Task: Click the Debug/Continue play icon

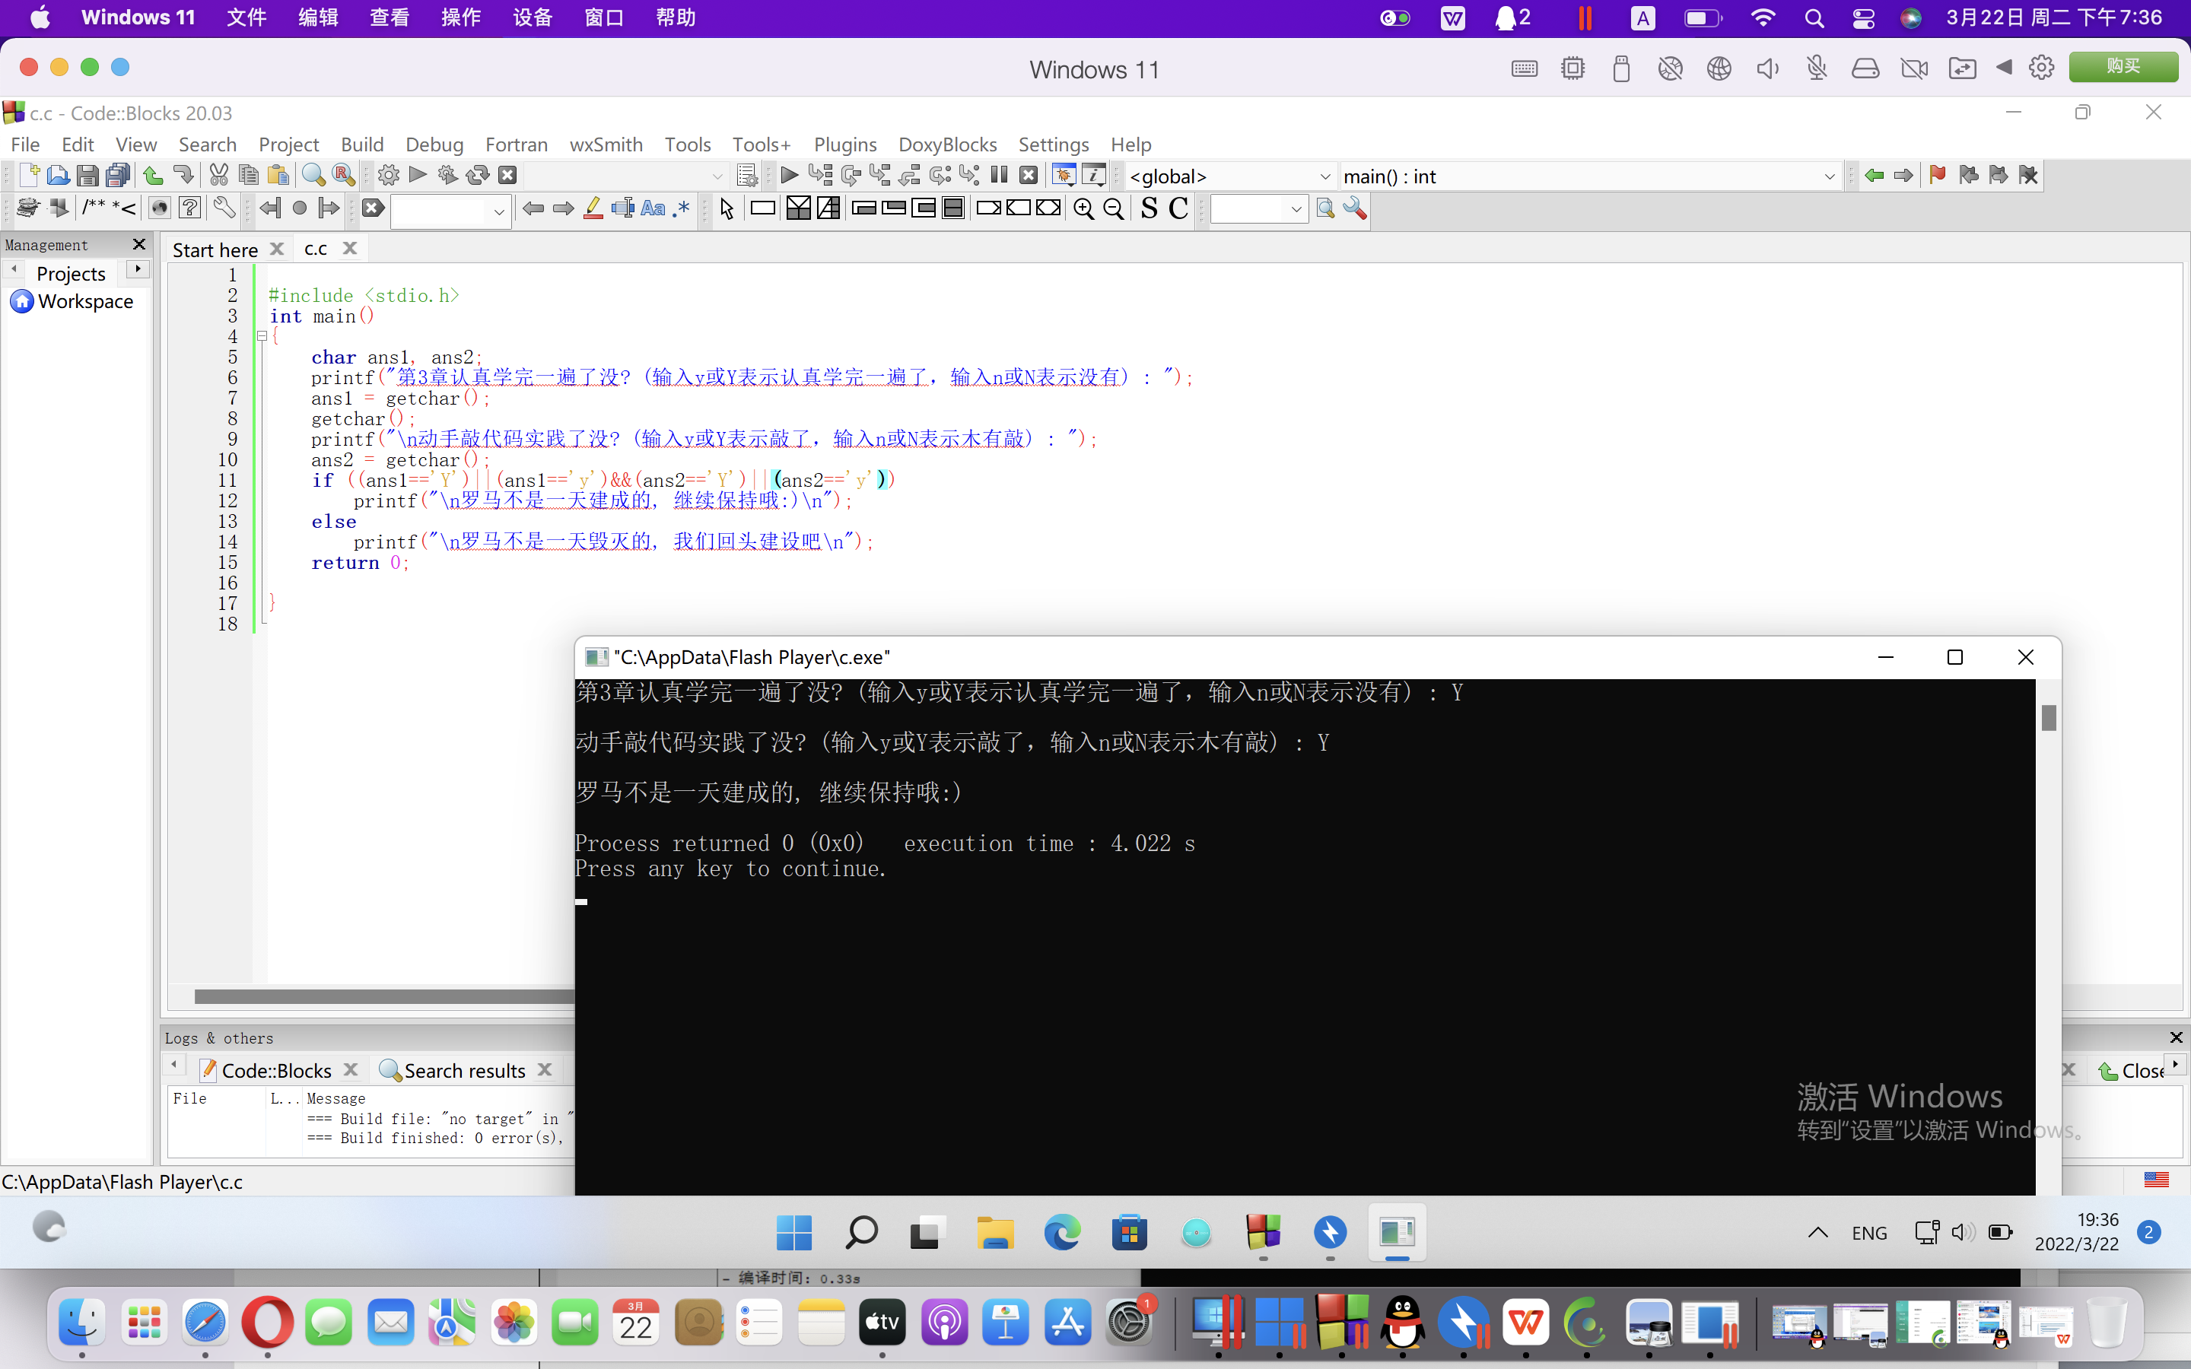Action: [789, 176]
